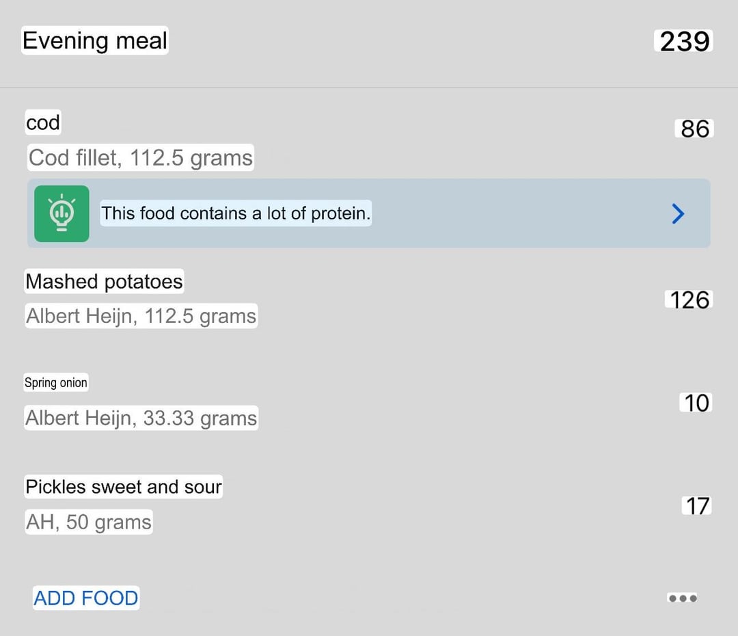738x636 pixels.
Task: Click the 17 calorie value for pickles
Action: [697, 506]
